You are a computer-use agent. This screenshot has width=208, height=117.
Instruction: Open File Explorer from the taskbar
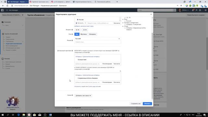click(24, 115)
